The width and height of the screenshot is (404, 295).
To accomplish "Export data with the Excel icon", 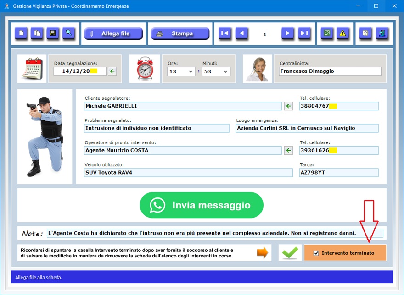I will 327,33.
